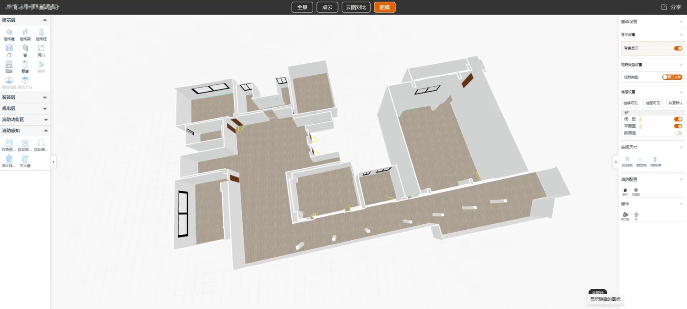
Task: Click the 应急照明 emergency lighting icon
Action: tap(9, 145)
